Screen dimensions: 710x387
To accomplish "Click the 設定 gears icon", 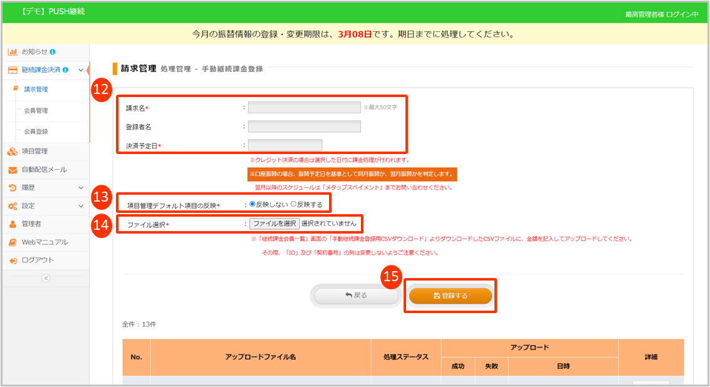I will (x=13, y=205).
